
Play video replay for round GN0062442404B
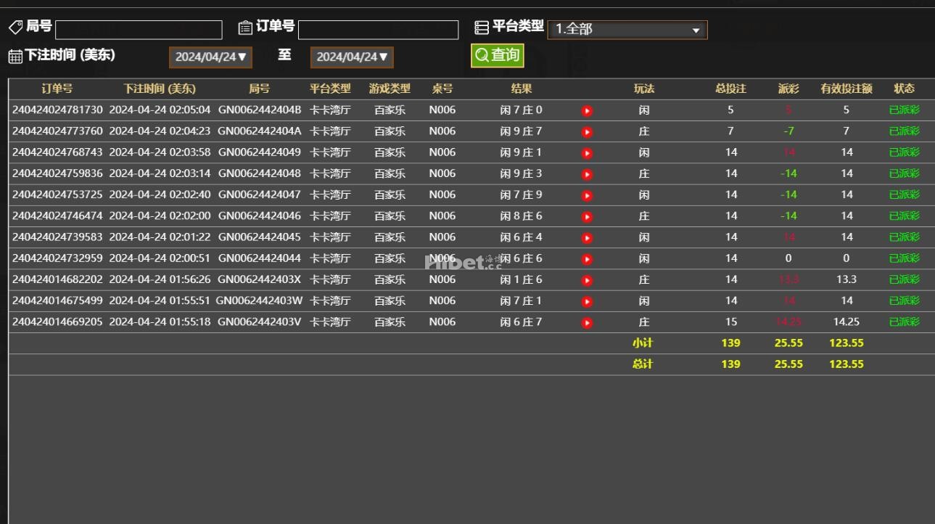pos(587,111)
